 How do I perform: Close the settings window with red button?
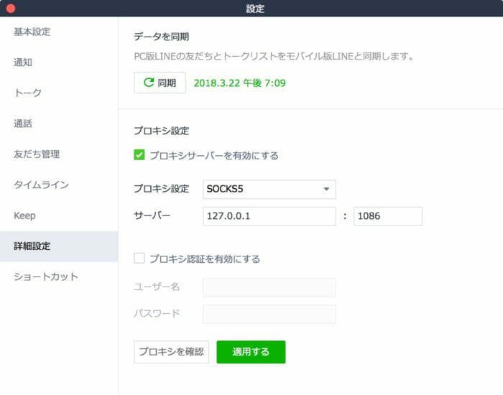point(11,9)
